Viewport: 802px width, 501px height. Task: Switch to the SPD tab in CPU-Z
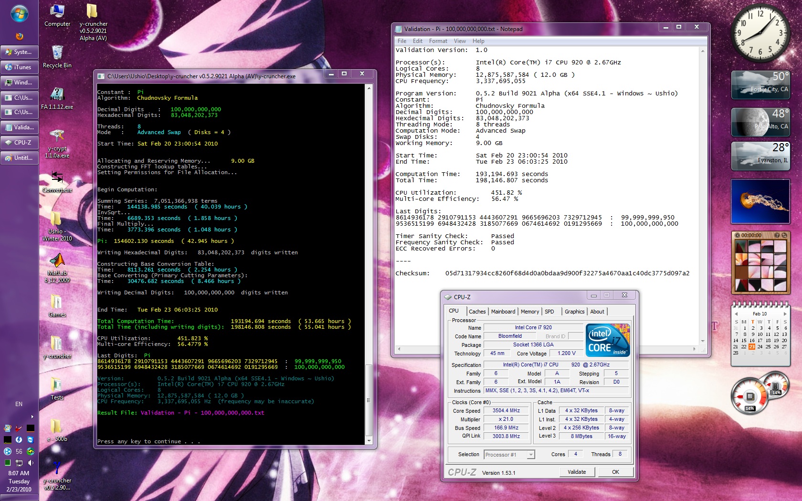pyautogui.click(x=549, y=312)
